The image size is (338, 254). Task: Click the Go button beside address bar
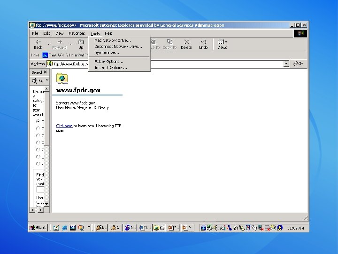[x=299, y=63]
